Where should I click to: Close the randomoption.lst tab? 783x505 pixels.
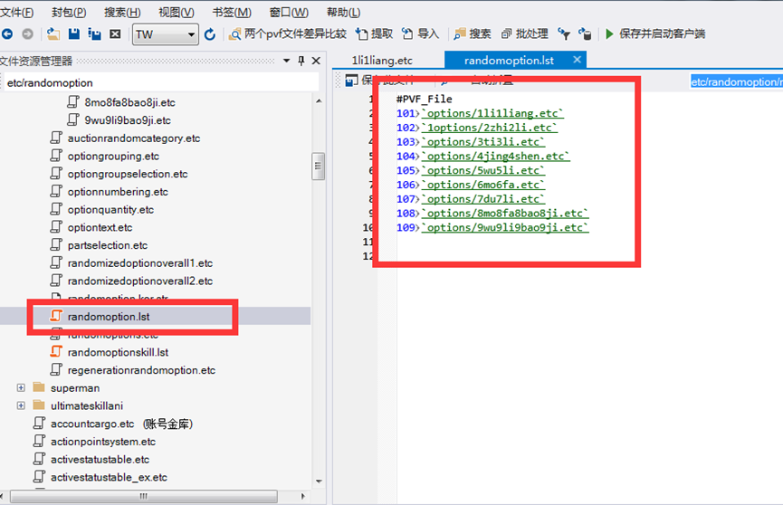coord(574,61)
